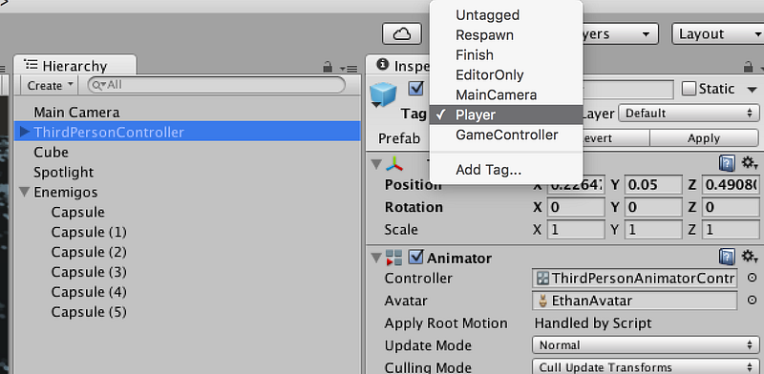The height and width of the screenshot is (374, 764).
Task: Open the Animator component help icon
Action: pyautogui.click(x=727, y=257)
